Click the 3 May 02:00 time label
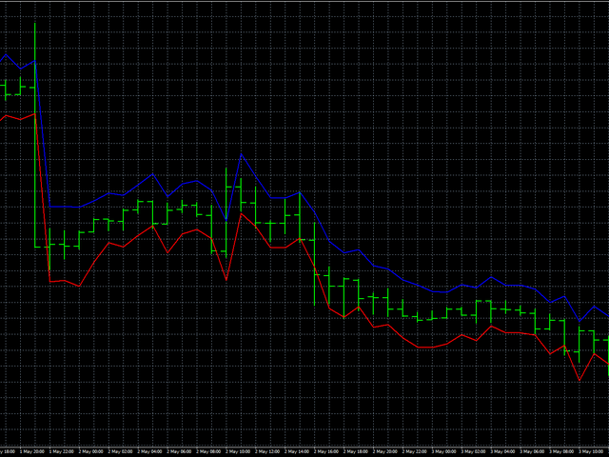 pyautogui.click(x=476, y=450)
